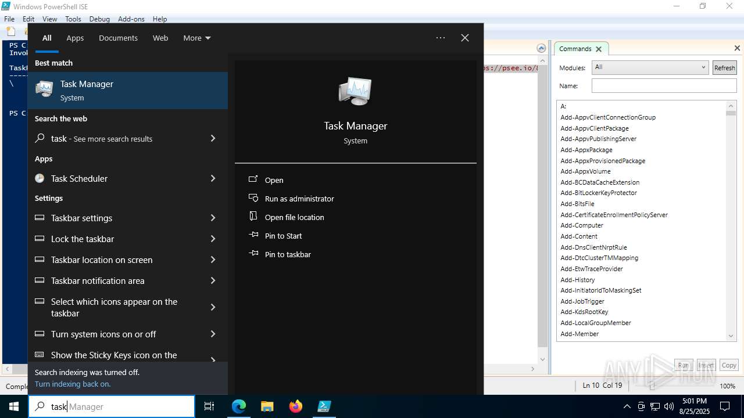Screen dimensions: 744x418
Task: Collapse the script pane arrow button
Action: click(541, 48)
